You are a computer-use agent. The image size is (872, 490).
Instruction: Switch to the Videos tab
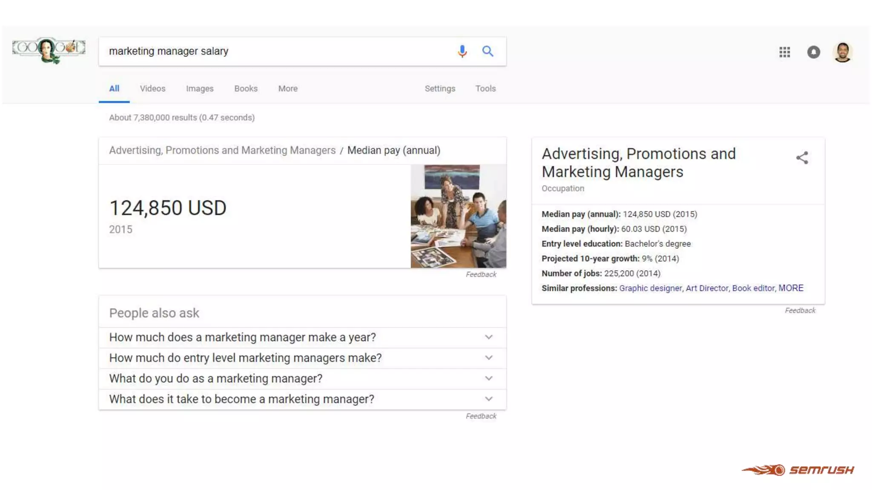pyautogui.click(x=152, y=88)
